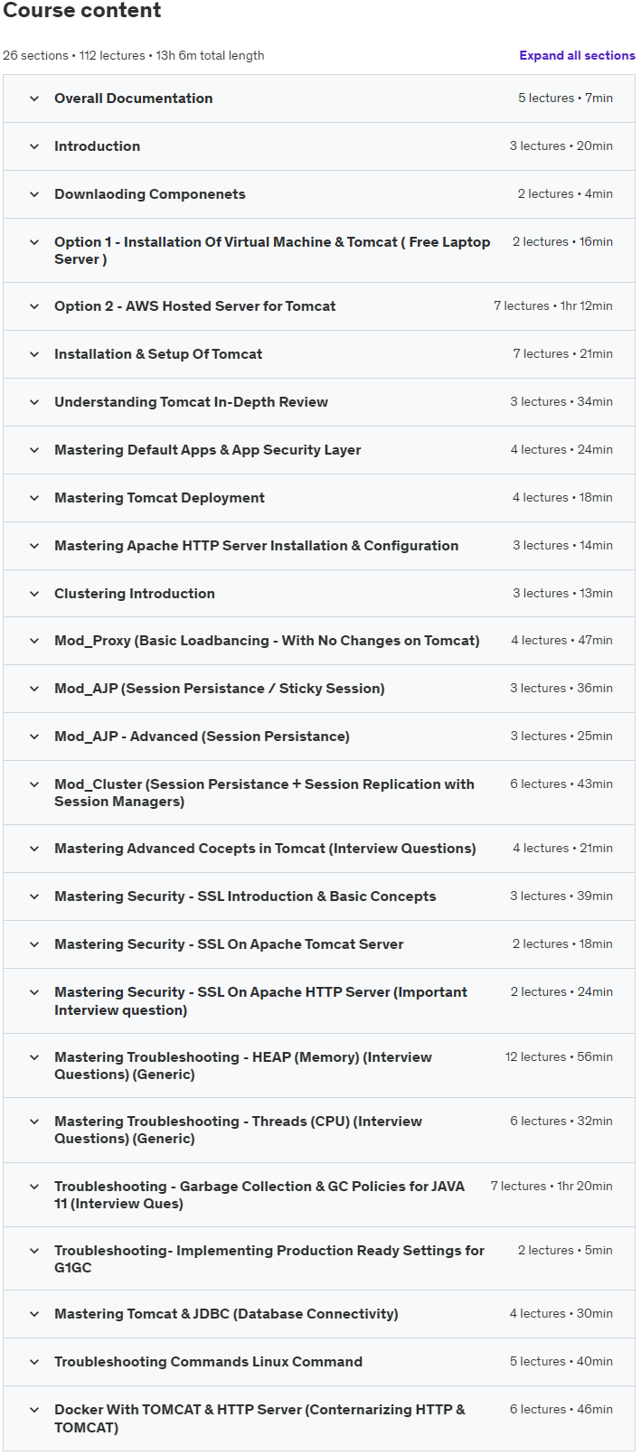Click '4 lectures • 24min' text

pyautogui.click(x=561, y=449)
